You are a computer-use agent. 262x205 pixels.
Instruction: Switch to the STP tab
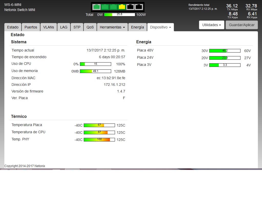pos(77,27)
